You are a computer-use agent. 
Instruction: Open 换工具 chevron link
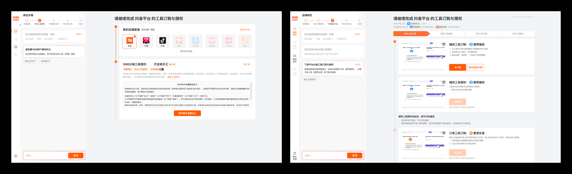(247, 64)
